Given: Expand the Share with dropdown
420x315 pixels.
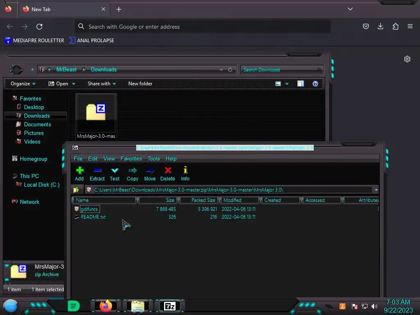Looking at the screenshot, I should (102, 84).
